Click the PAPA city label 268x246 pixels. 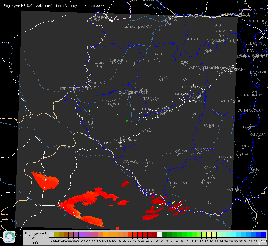point(158,54)
